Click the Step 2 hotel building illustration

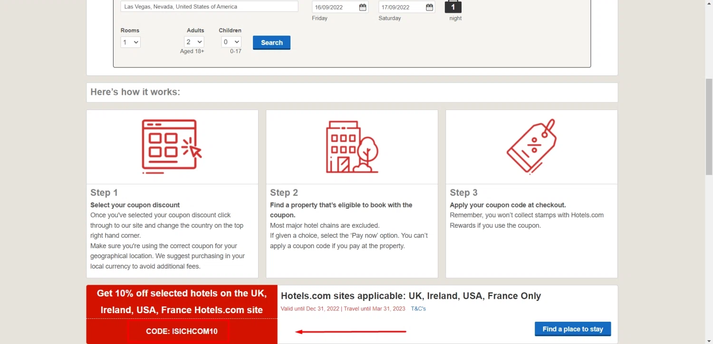(x=352, y=147)
